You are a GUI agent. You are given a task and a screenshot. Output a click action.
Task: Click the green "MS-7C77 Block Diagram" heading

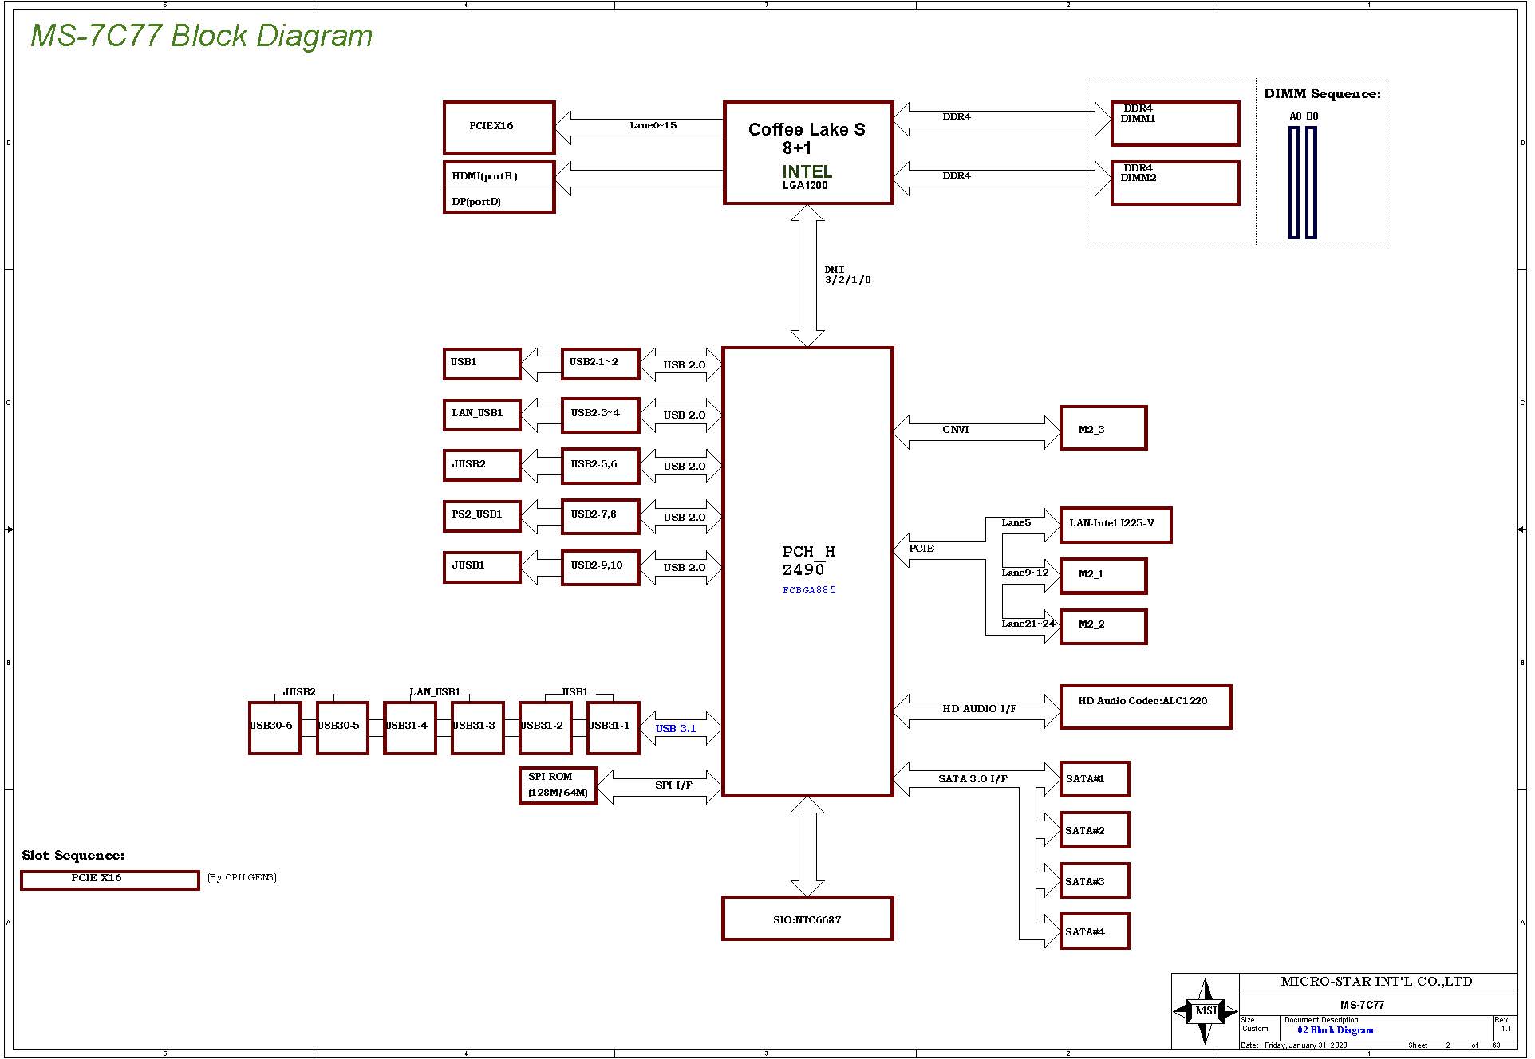tap(201, 36)
